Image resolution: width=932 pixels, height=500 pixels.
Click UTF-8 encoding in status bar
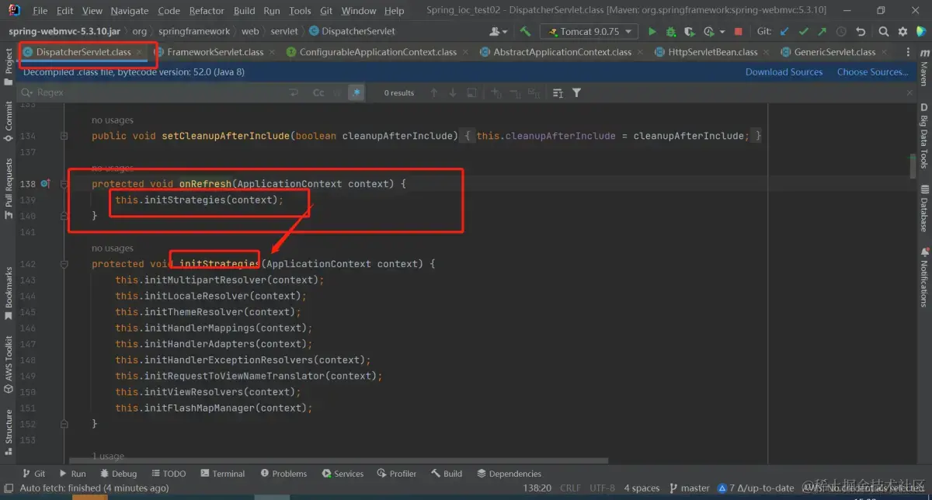pyautogui.click(x=603, y=488)
